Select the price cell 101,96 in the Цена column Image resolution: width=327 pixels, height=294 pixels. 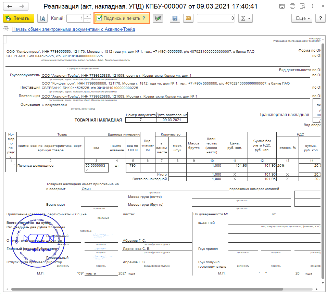pos(235,168)
